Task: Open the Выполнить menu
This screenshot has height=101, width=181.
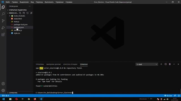Action: (x=49, y=2)
